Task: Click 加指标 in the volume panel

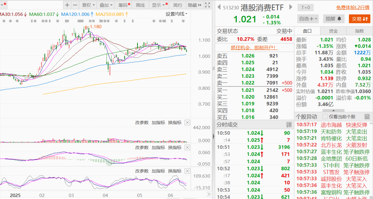Action: click(x=158, y=123)
